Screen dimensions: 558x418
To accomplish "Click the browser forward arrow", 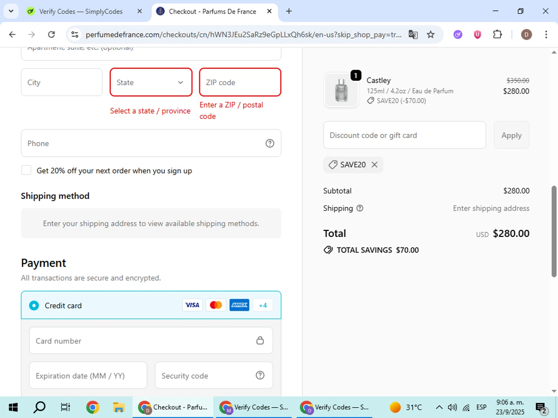I will tap(32, 35).
